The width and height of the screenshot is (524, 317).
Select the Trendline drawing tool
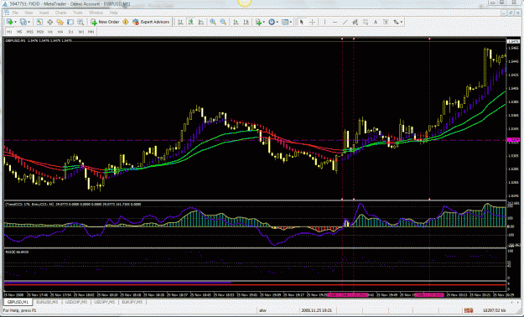(345, 22)
